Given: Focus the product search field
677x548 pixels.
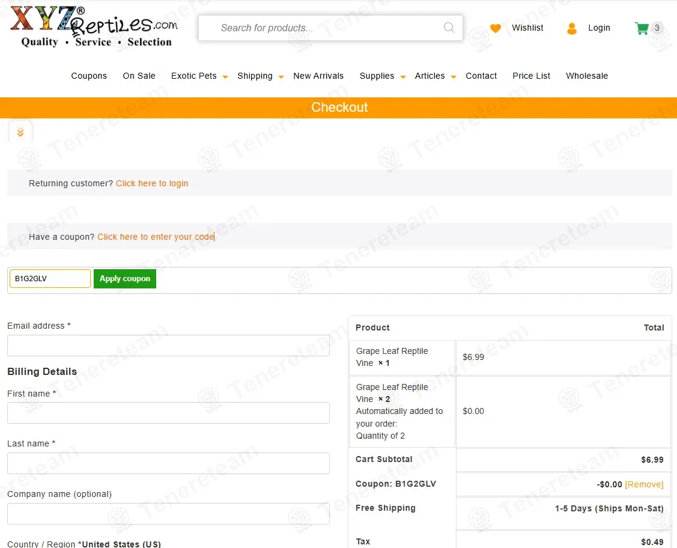Looking at the screenshot, I should point(330,28).
